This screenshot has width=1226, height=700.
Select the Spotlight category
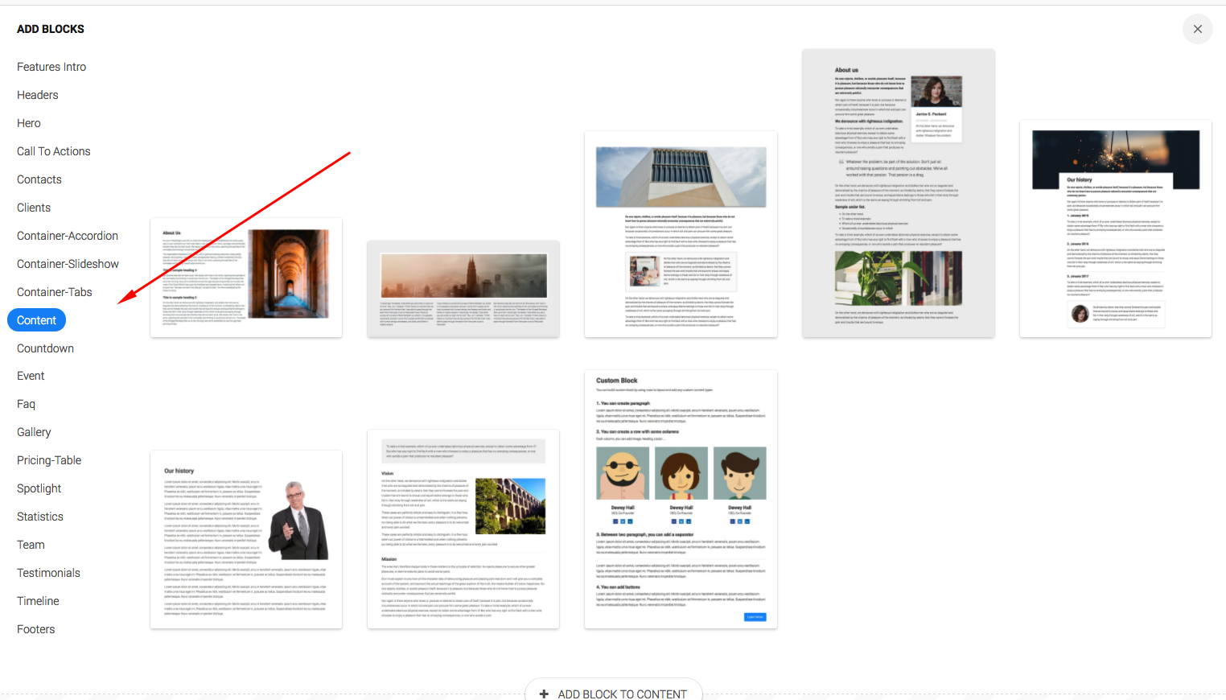click(x=39, y=488)
